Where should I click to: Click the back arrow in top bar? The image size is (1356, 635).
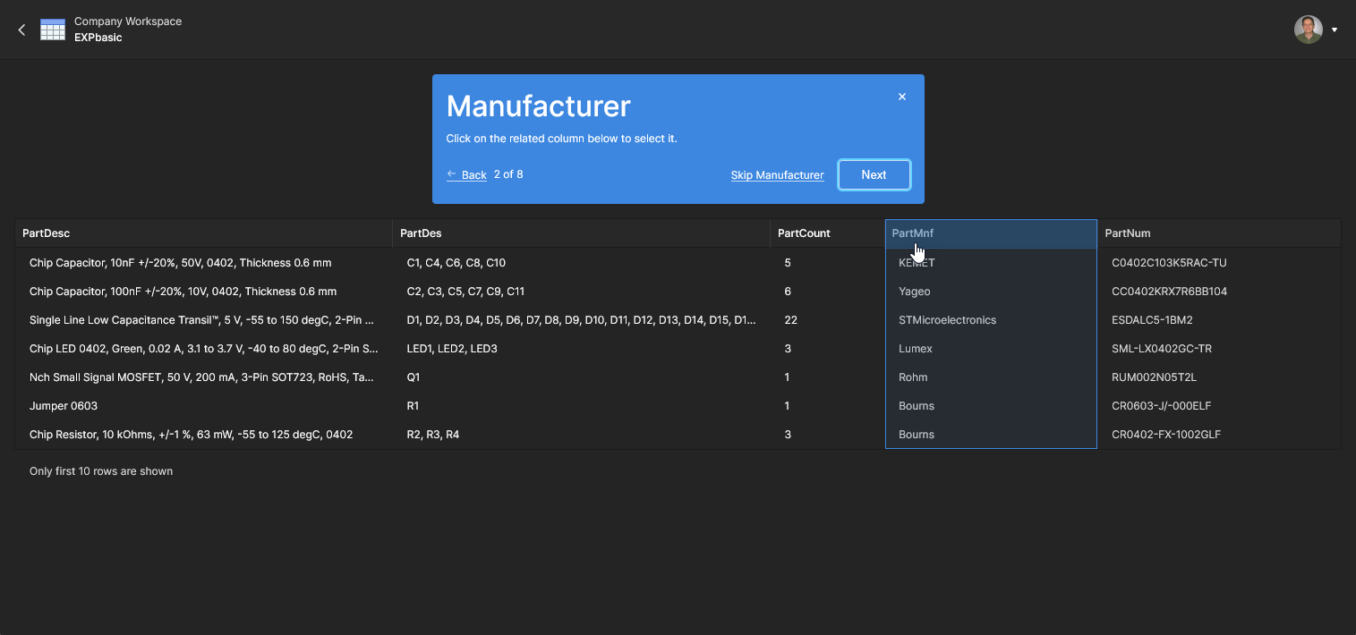point(21,30)
